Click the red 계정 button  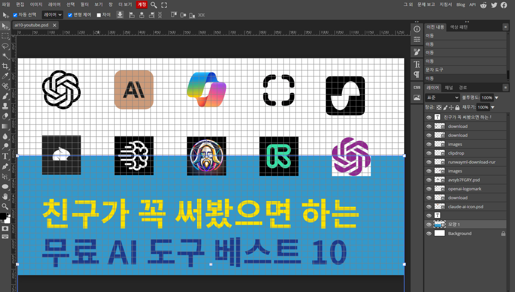click(142, 5)
